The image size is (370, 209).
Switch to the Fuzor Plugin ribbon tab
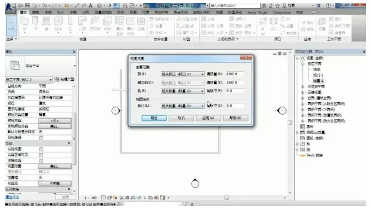pos(257,12)
